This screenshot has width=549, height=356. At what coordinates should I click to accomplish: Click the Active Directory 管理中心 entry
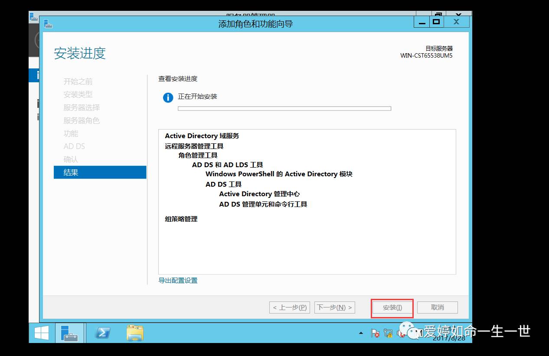259,194
